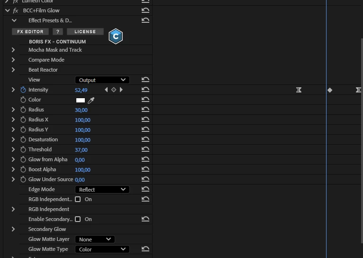The width and height of the screenshot is (363, 258).
Task: Go to next Intensity keyframe
Action: point(121,90)
